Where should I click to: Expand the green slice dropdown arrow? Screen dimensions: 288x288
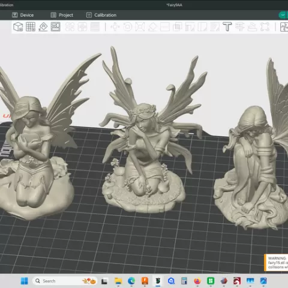click(x=283, y=15)
